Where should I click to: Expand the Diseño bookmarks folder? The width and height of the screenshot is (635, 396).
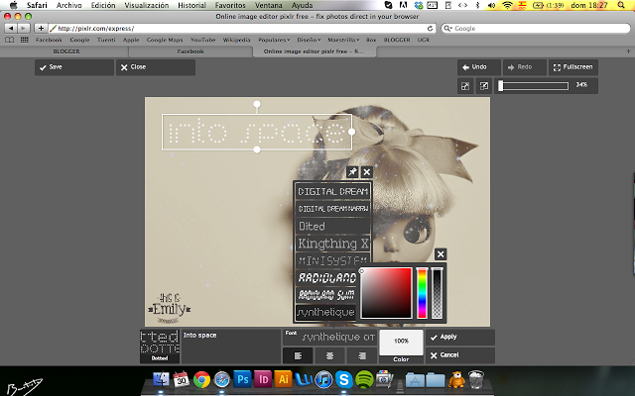(x=311, y=40)
